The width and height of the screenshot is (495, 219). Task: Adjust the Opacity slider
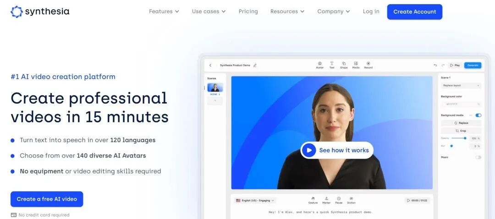[x=458, y=138]
